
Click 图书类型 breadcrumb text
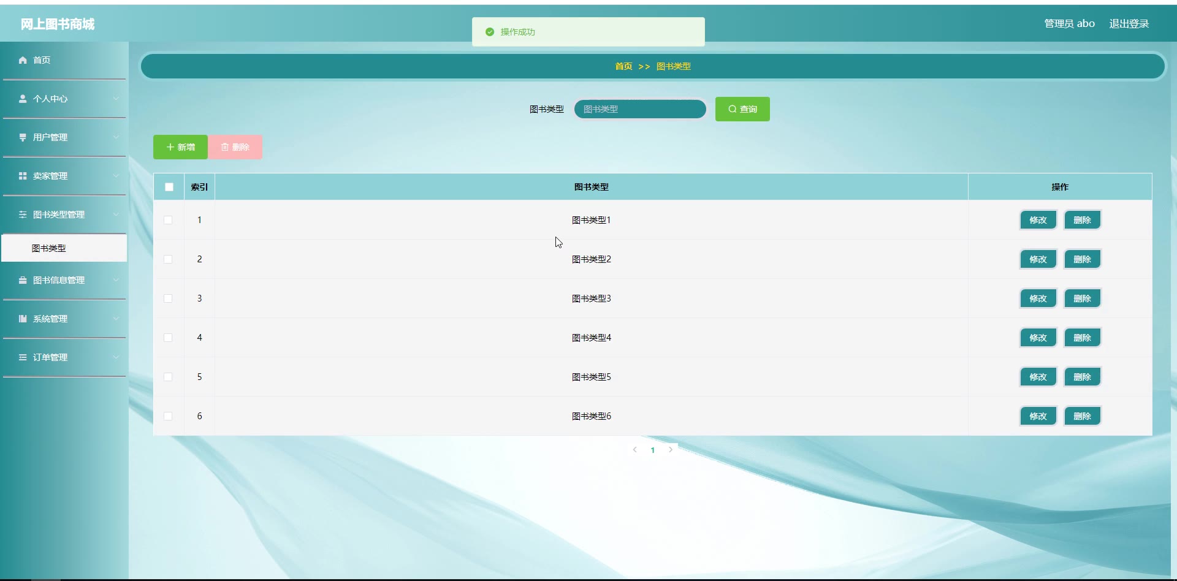[x=674, y=66]
